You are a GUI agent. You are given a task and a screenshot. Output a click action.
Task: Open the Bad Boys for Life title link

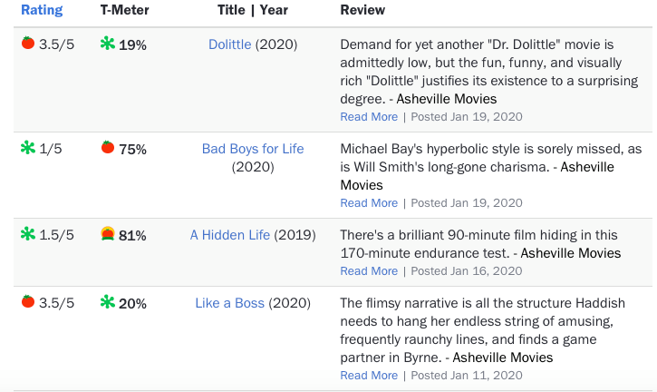[x=253, y=149]
